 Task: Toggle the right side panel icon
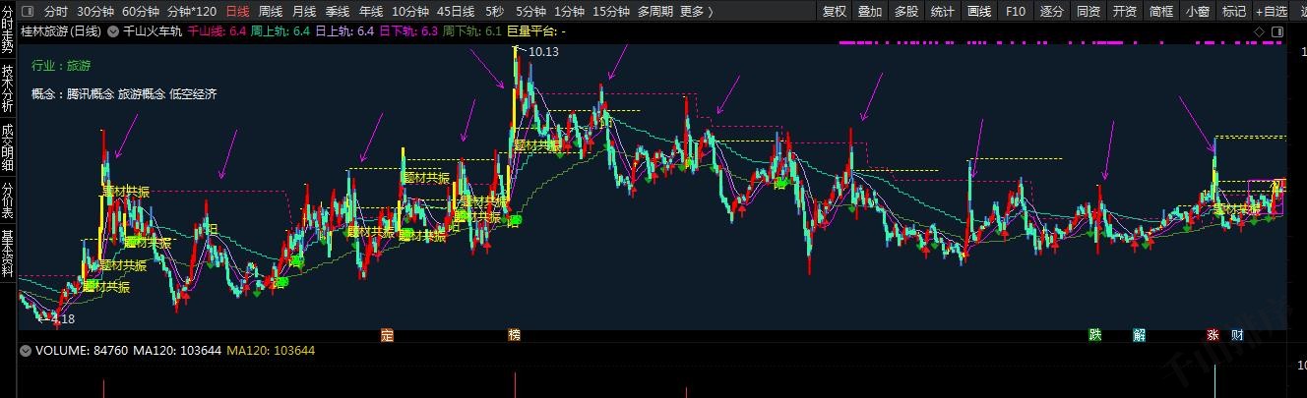(1277, 32)
